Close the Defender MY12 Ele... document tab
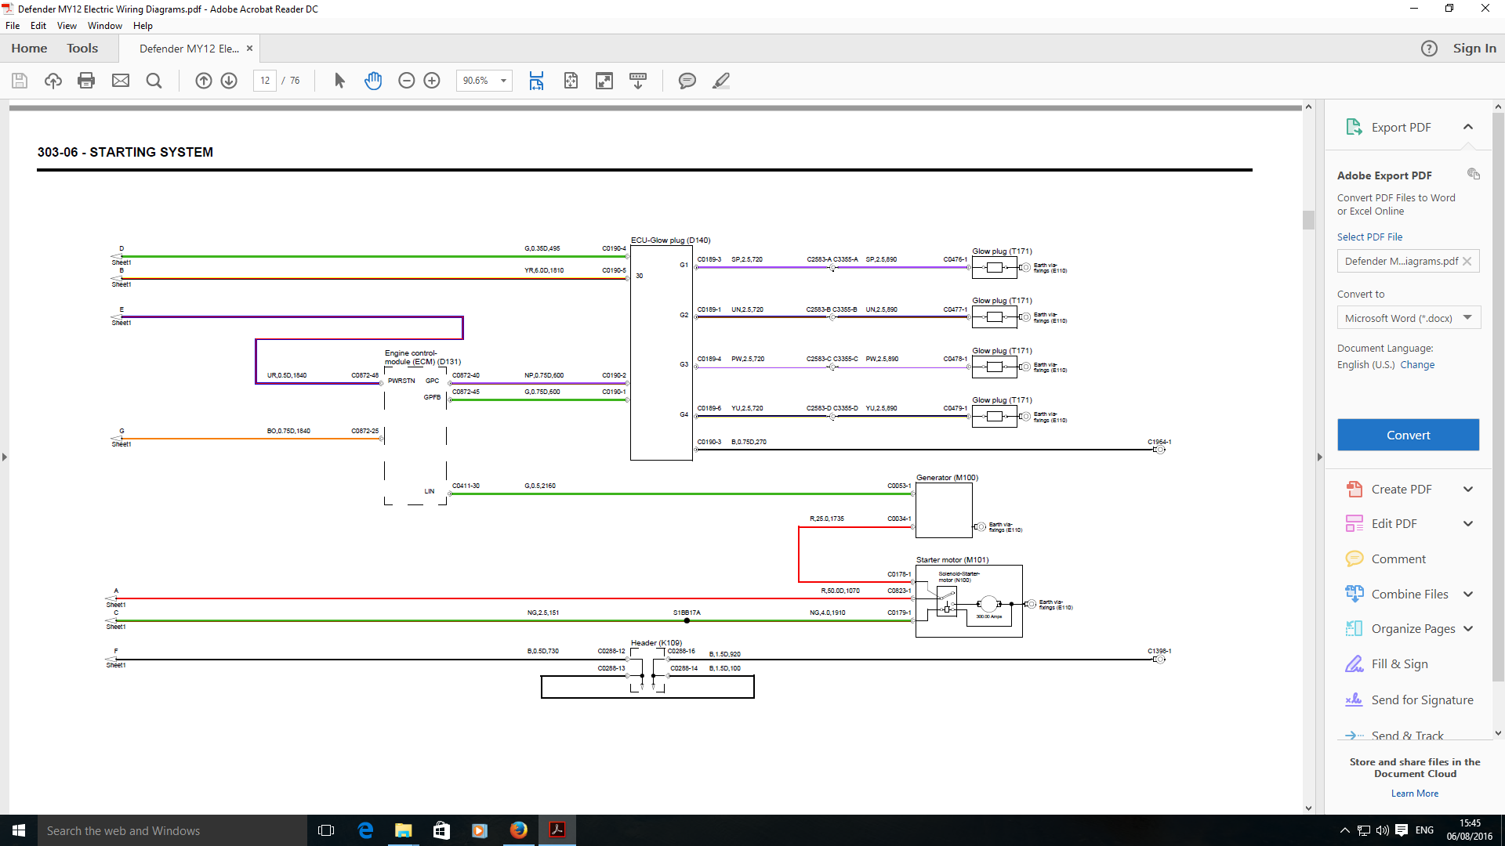Viewport: 1505px width, 846px height. [249, 49]
